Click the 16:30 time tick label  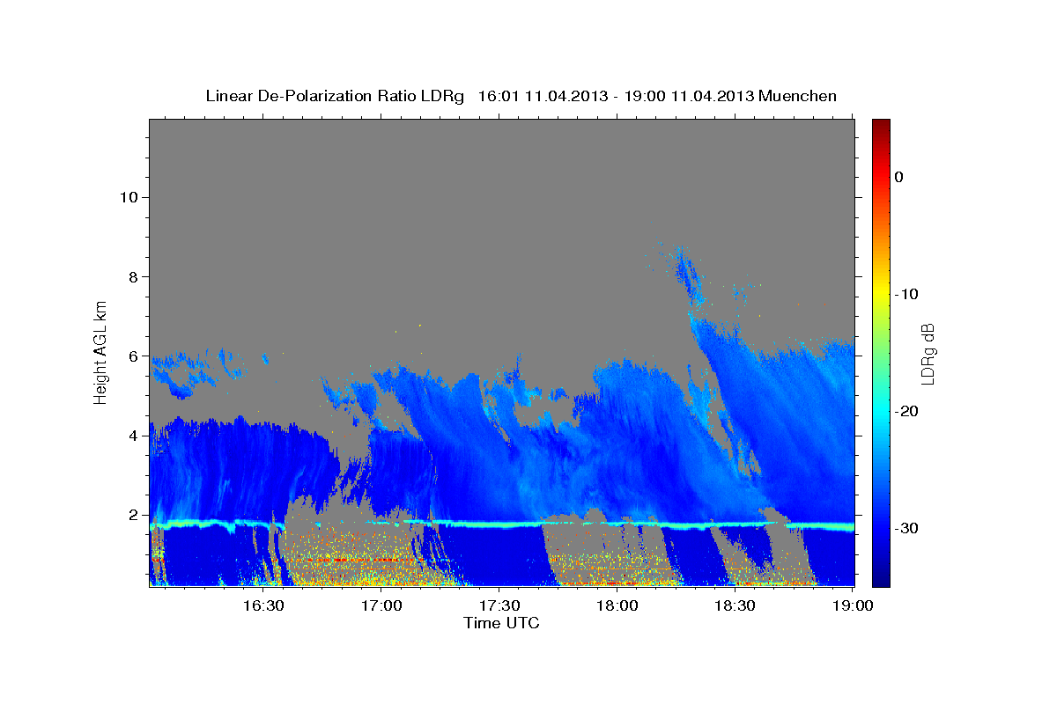pyautogui.click(x=263, y=606)
